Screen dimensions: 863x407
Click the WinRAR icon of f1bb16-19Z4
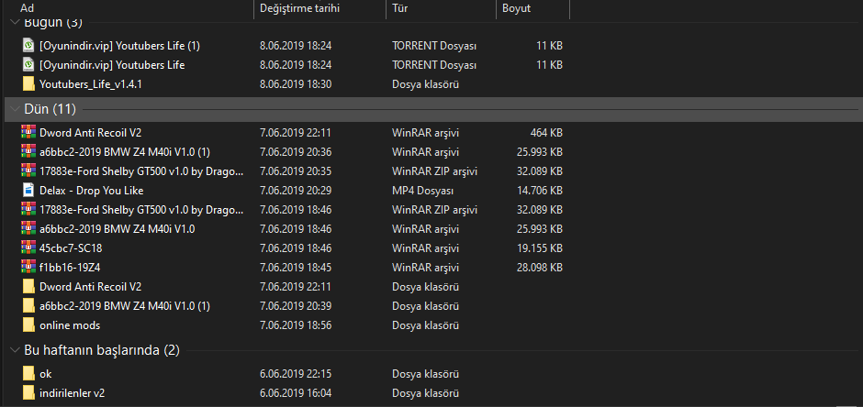click(x=28, y=267)
